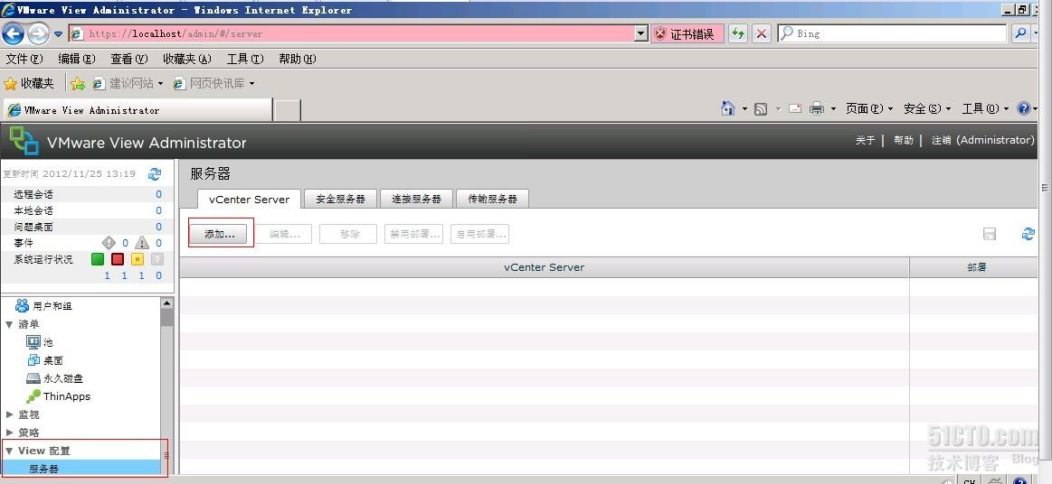1052x484 pixels.
Task: Open the 建议网站 suggested sites link
Action: coord(128,84)
